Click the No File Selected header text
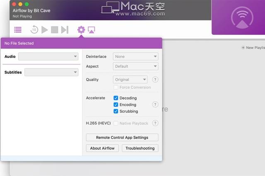 (x=19, y=43)
